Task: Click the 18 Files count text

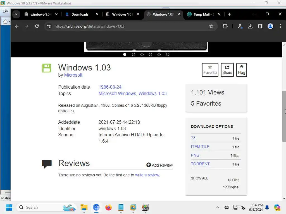Action: point(233,180)
